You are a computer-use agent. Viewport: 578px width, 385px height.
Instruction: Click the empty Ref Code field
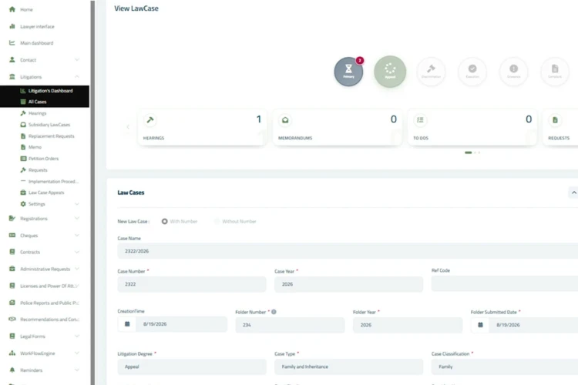click(505, 283)
